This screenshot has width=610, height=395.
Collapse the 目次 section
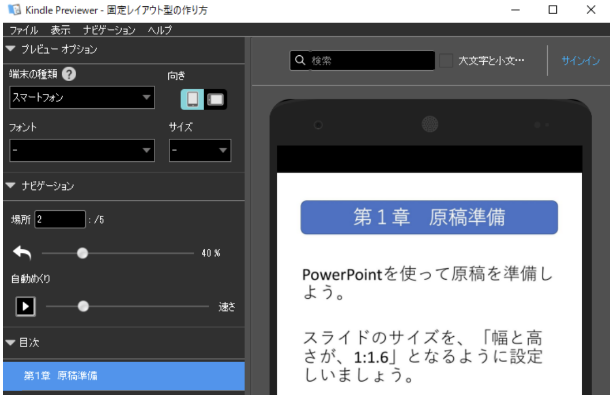(x=10, y=342)
